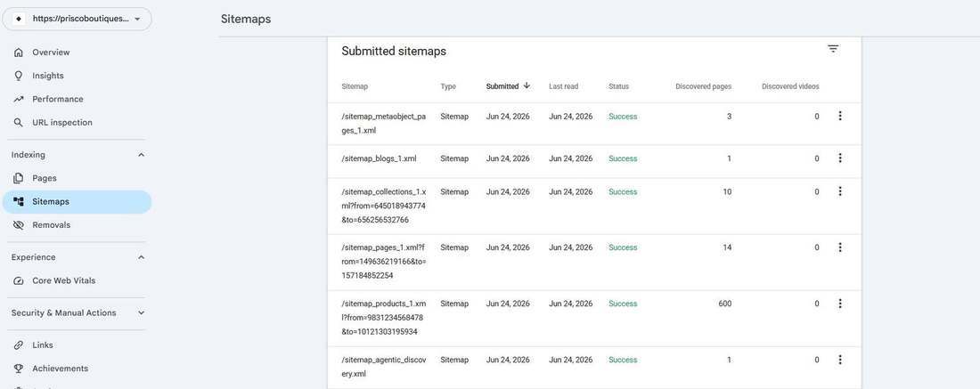Sort by the Last read column

pyautogui.click(x=563, y=87)
